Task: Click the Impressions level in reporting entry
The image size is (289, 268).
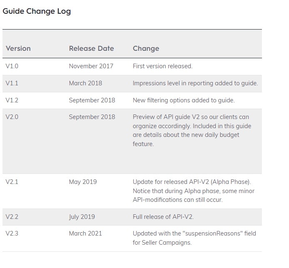Action: [195, 83]
